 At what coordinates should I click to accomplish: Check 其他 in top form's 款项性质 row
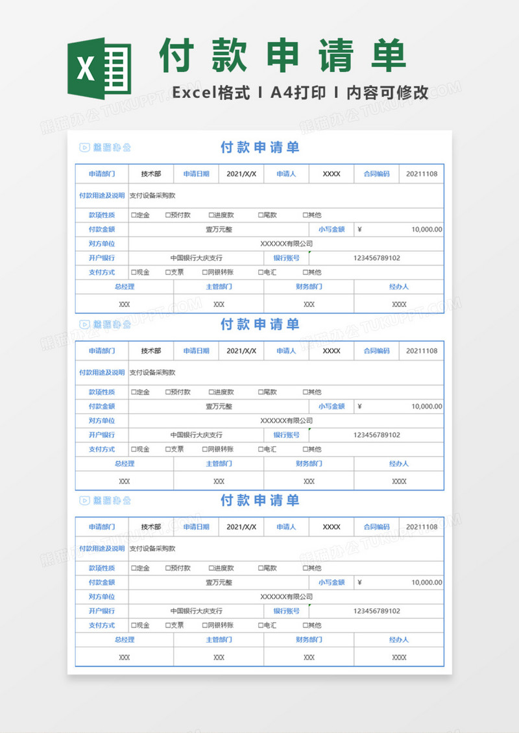[306, 215]
